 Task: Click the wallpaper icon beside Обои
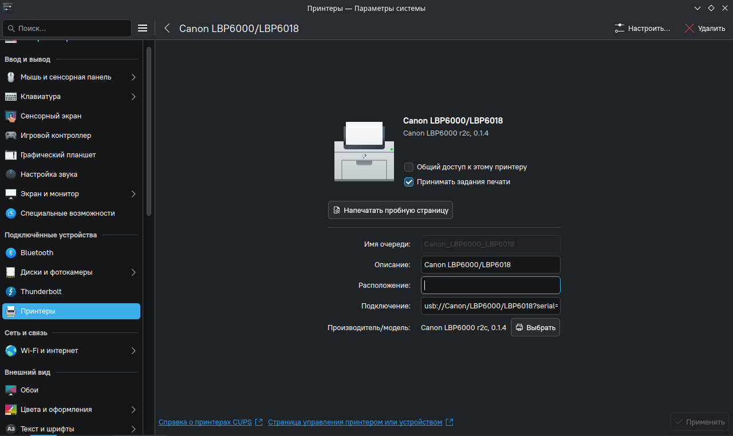click(x=10, y=390)
